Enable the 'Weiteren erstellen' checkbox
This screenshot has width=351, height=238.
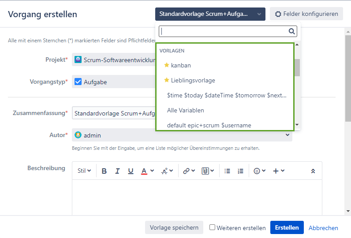pos(213,227)
